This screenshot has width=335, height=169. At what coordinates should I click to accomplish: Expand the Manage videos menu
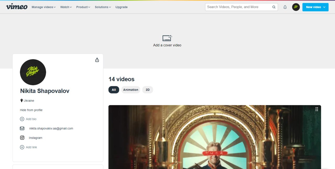coord(43,7)
